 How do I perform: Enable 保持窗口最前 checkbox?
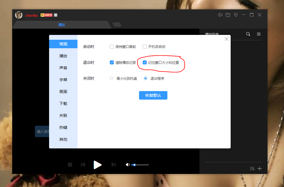click(x=112, y=47)
